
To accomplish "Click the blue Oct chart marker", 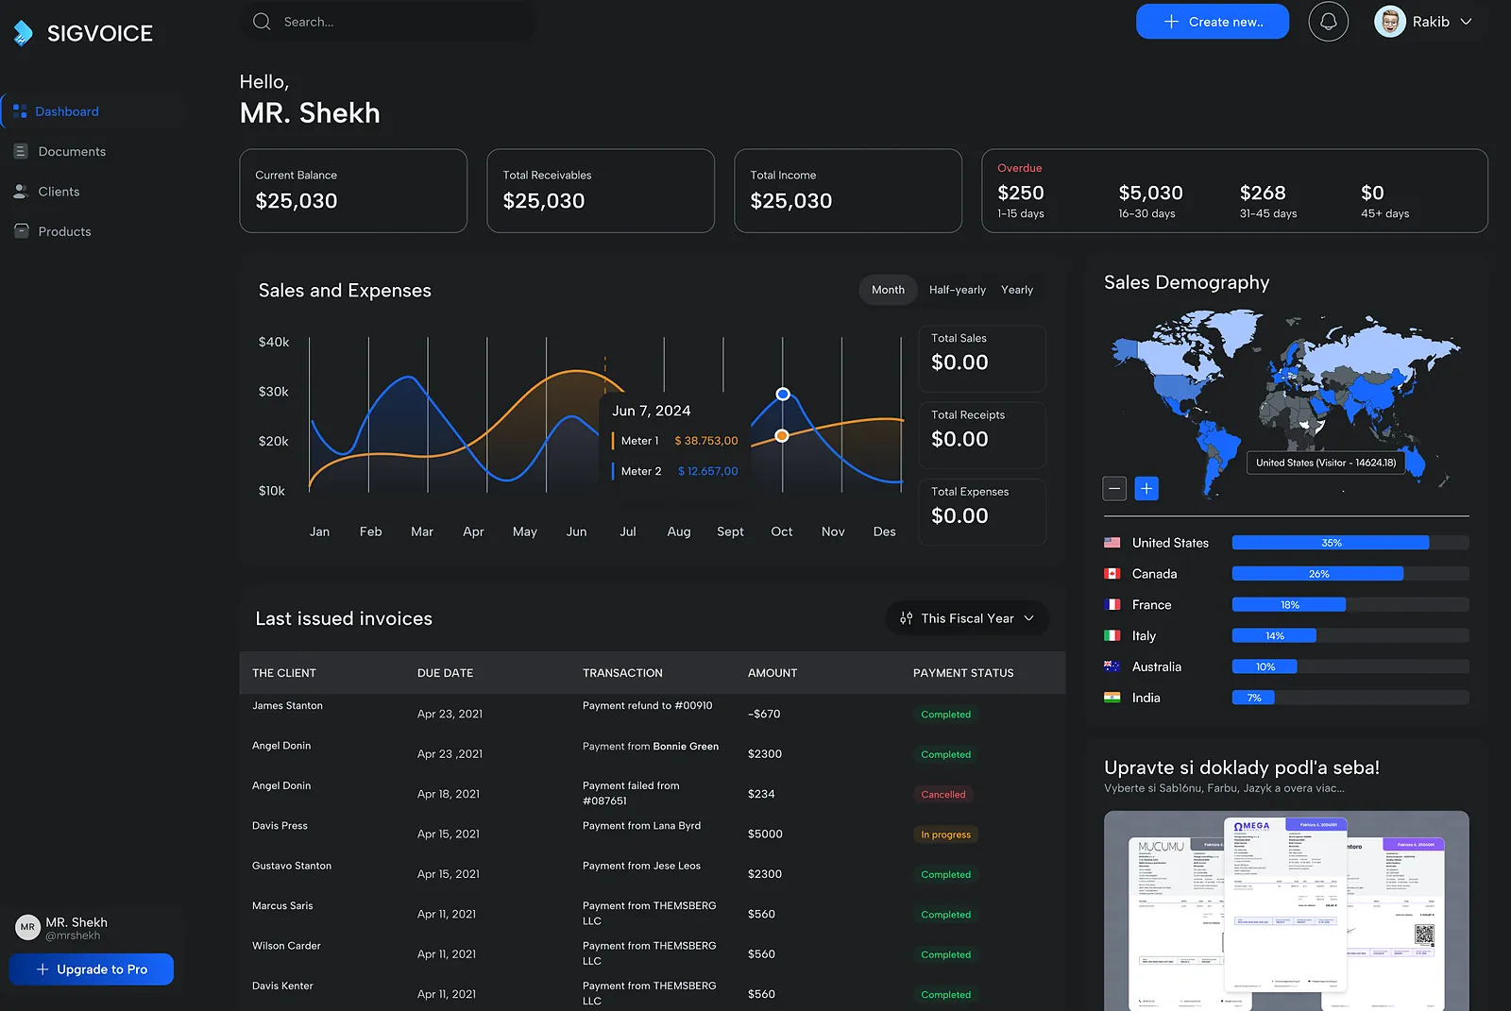I will [x=782, y=394].
